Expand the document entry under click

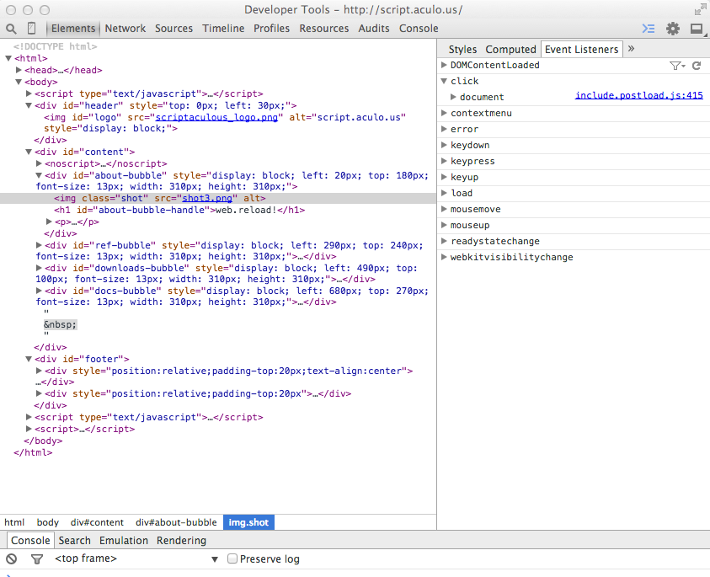[x=453, y=97]
